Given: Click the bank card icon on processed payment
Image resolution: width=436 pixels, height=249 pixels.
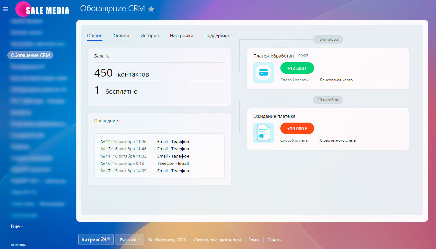Looking at the screenshot, I should pos(264,72).
